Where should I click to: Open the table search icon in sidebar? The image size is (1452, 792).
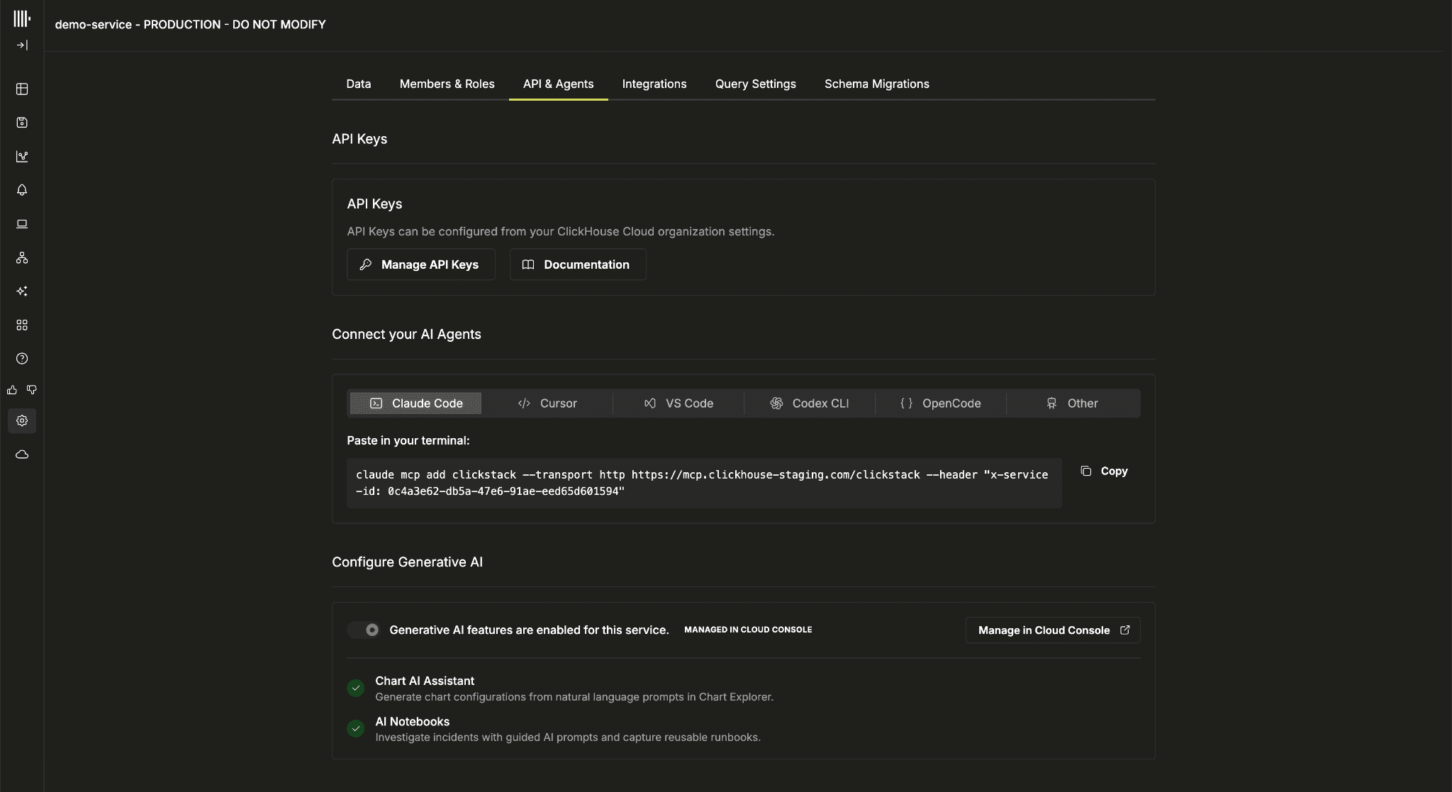[22, 89]
